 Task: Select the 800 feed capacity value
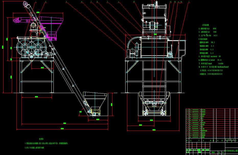click(214, 29)
